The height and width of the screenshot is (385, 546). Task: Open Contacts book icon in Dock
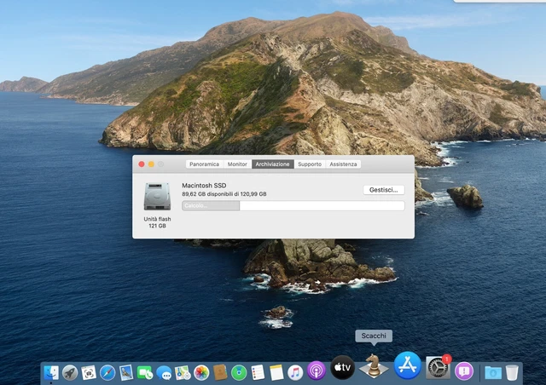tap(220, 372)
